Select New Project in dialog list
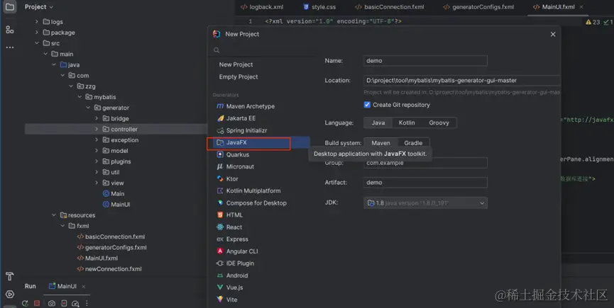Screen dimensions: 614x308 tap(236, 64)
